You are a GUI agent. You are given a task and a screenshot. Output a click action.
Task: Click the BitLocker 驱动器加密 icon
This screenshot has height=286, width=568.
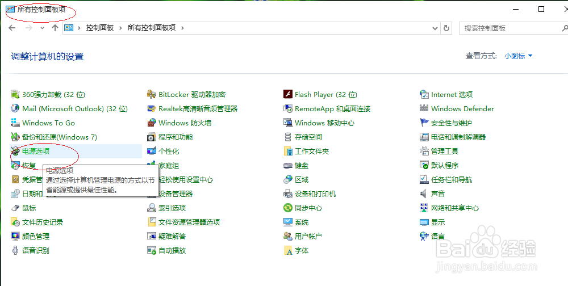[152, 95]
